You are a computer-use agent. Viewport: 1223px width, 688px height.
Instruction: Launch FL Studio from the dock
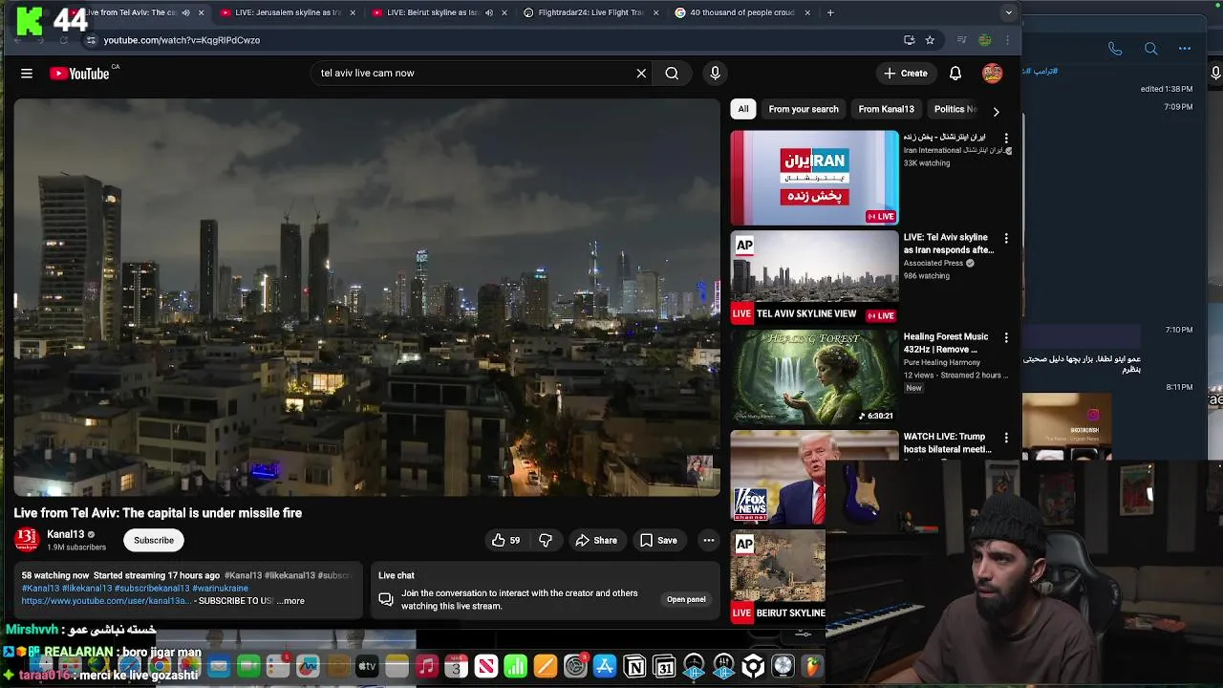(x=813, y=666)
